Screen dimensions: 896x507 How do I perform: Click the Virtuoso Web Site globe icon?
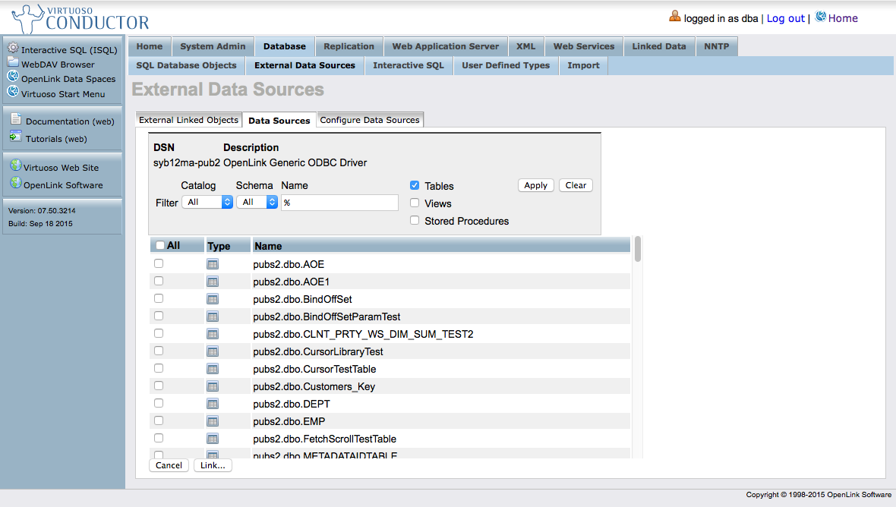(x=16, y=165)
